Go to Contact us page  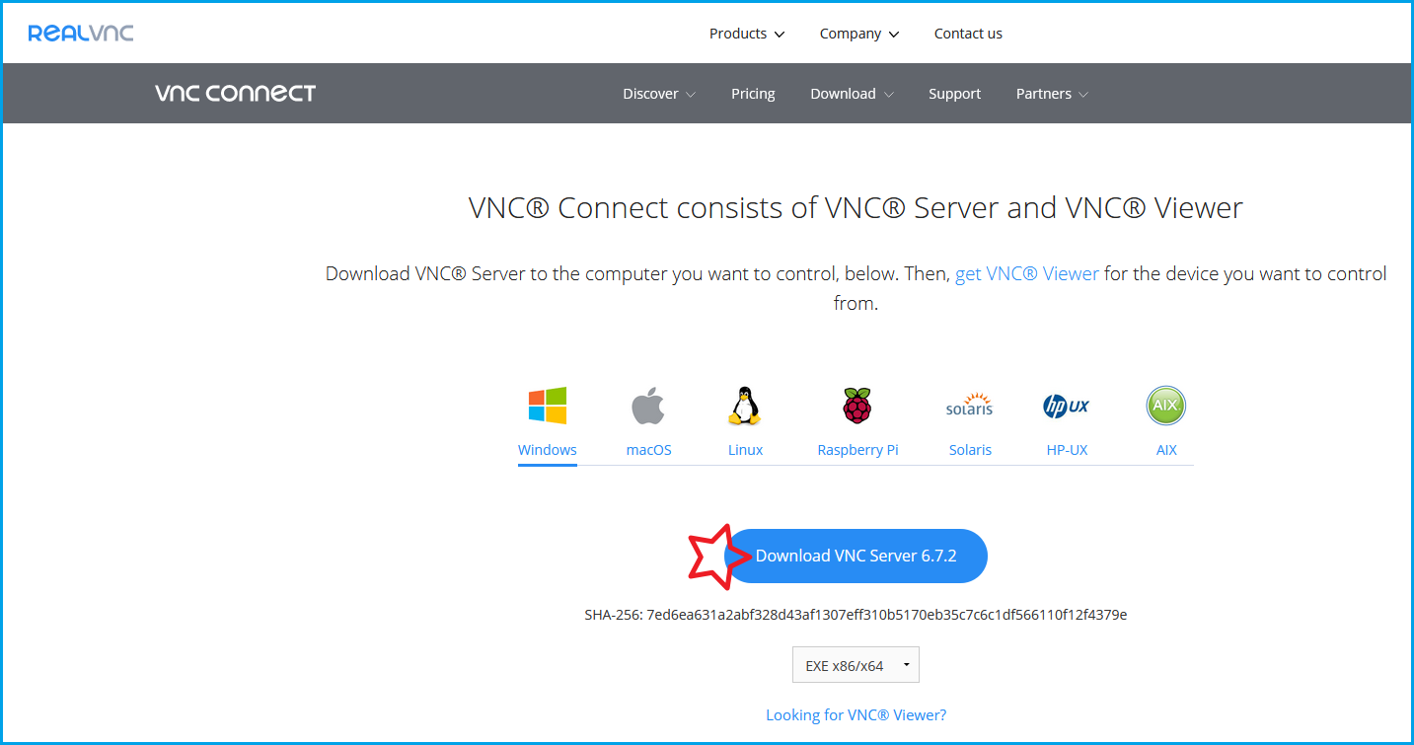(x=968, y=34)
